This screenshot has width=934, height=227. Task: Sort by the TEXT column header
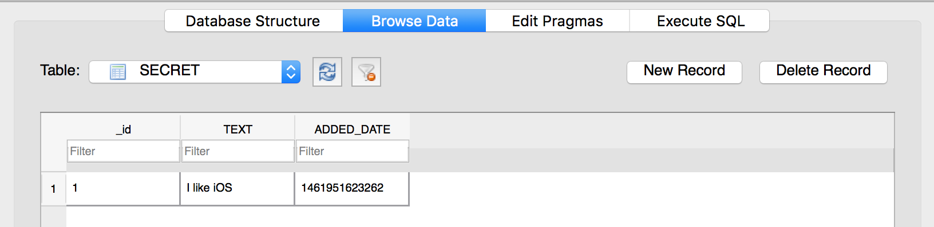tap(238, 129)
